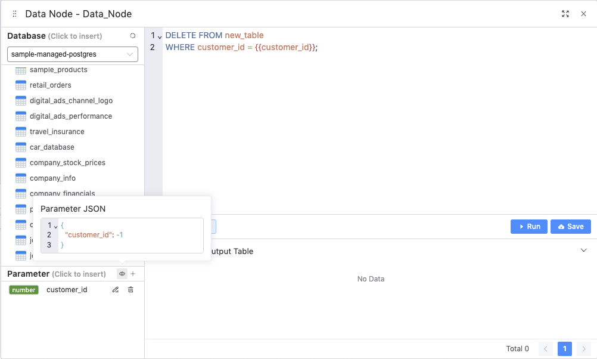597x359 pixels.
Task: Fold the SQL code at line 1
Action: pyautogui.click(x=159, y=36)
